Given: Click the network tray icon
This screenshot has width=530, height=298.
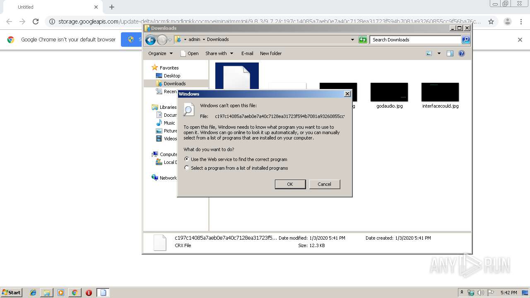Looking at the screenshot, I should coord(471,293).
